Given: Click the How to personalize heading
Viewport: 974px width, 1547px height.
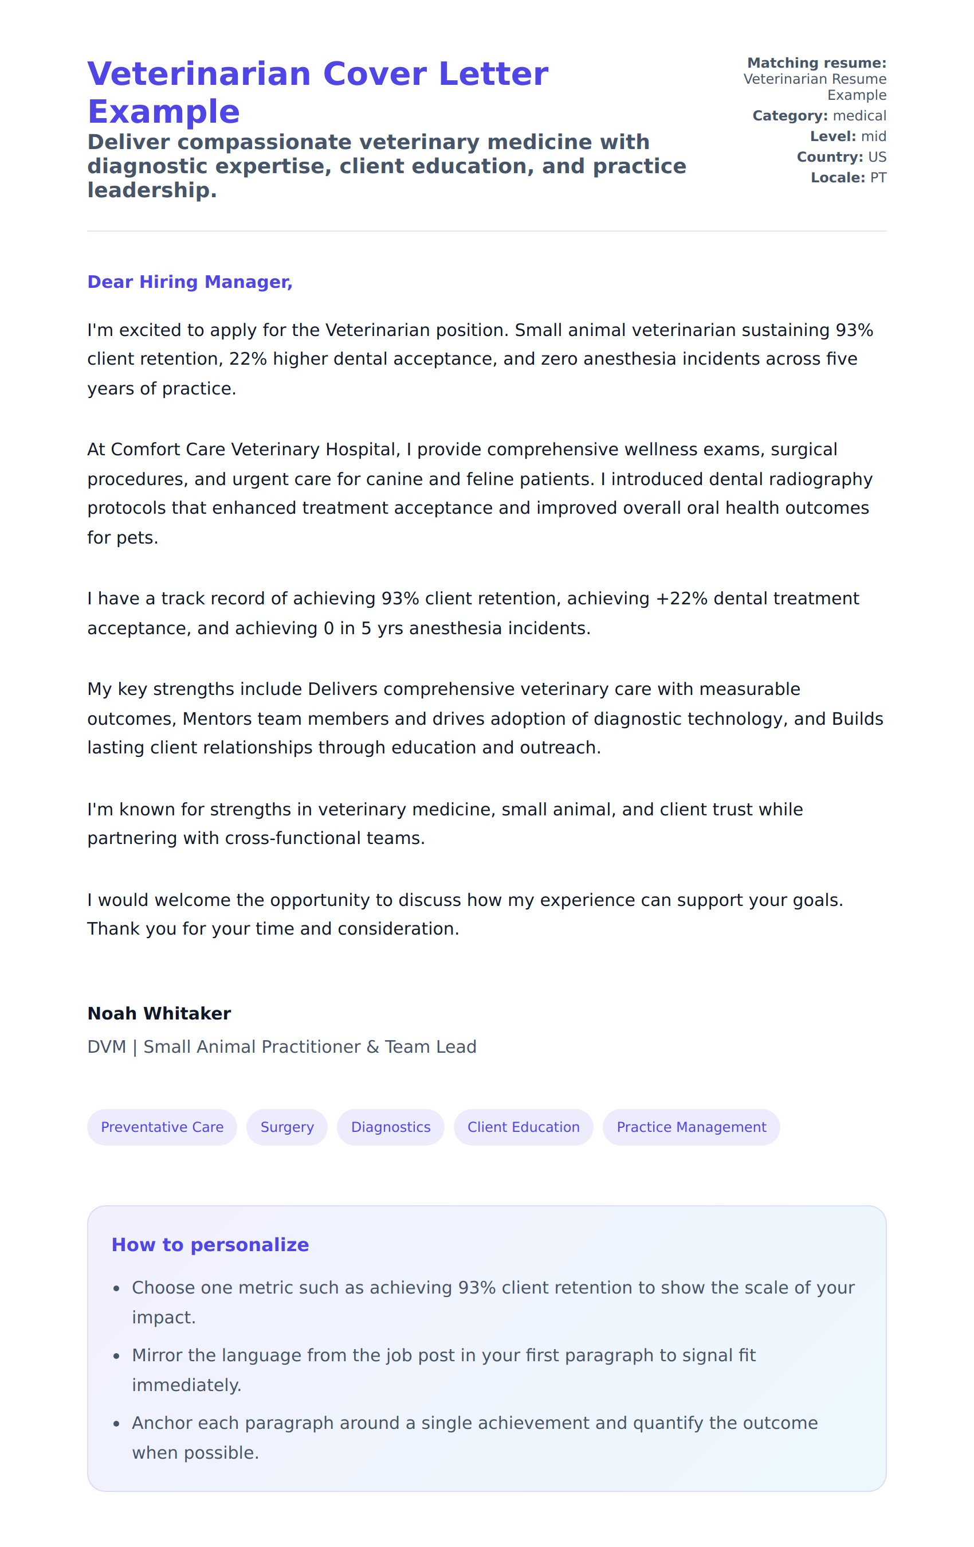Looking at the screenshot, I should [210, 1244].
